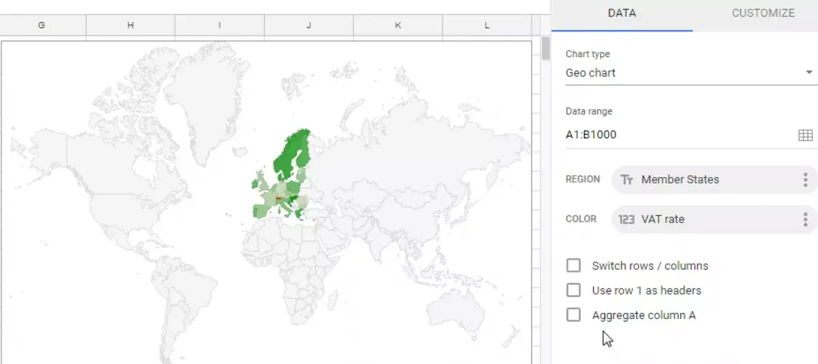Switch to the CUSTOMIZE tab

point(763,13)
